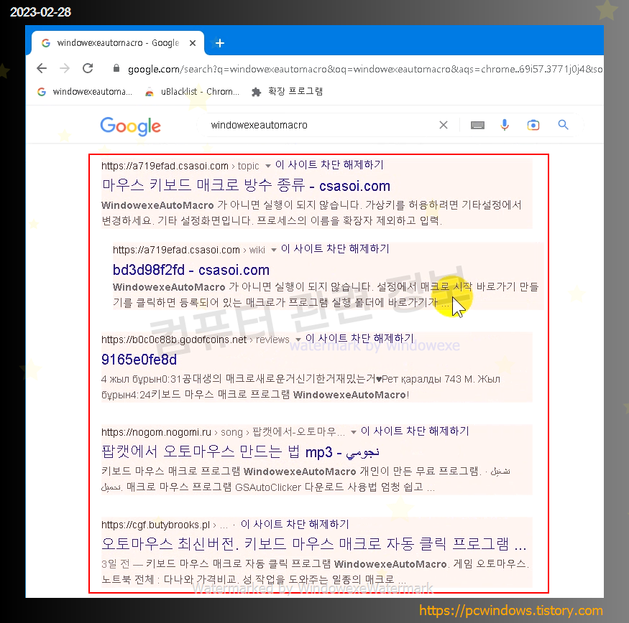This screenshot has width=629, height=623.
Task: Click the search box containing windowexeautomacro
Action: [x=321, y=125]
